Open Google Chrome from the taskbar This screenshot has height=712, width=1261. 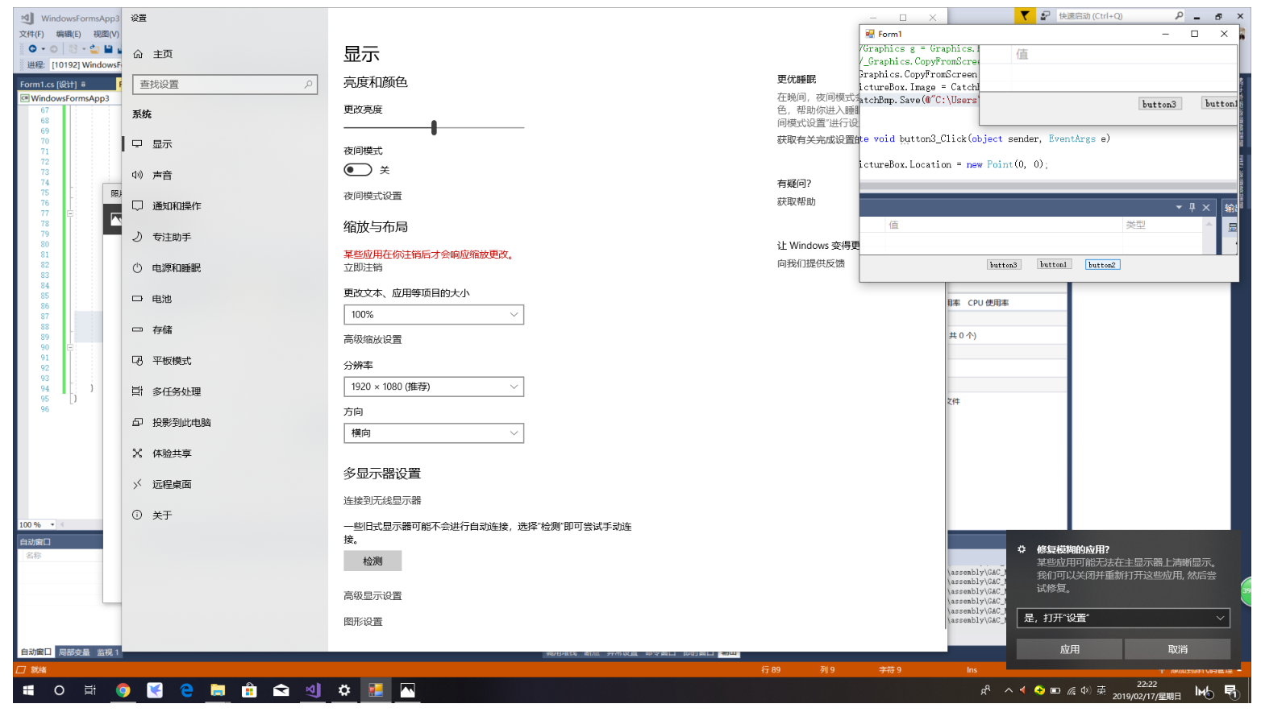pos(123,690)
